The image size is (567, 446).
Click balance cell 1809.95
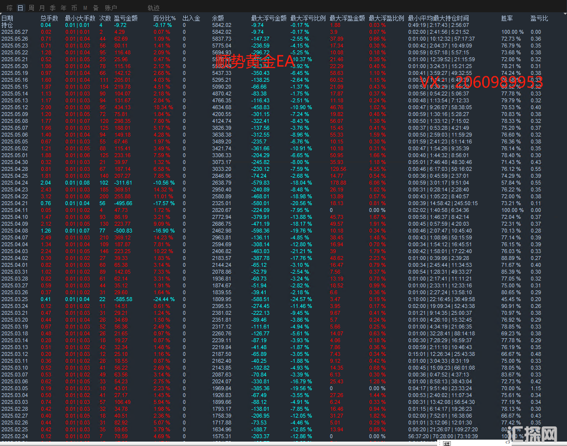pos(222,300)
